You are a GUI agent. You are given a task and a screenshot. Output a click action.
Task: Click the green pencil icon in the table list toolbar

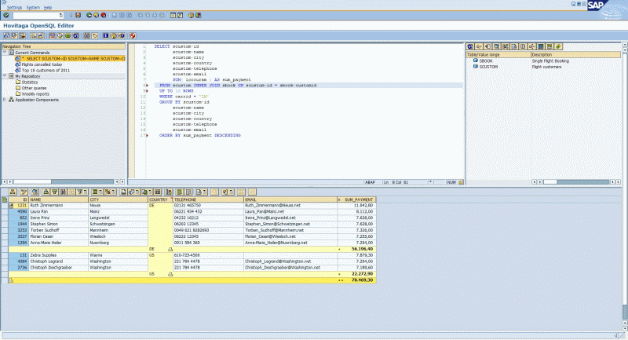point(558,46)
